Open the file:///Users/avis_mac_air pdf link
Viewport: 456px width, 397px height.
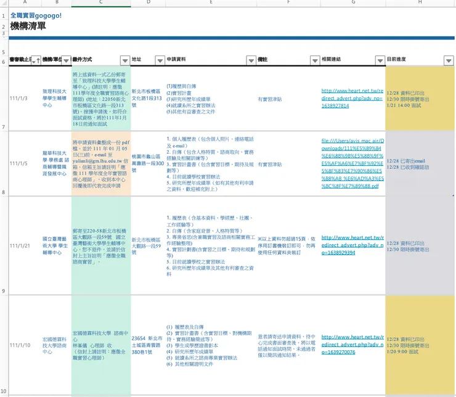tap(352, 163)
